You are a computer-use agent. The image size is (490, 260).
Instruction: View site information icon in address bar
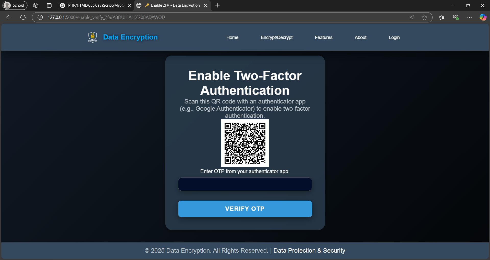coord(40,17)
